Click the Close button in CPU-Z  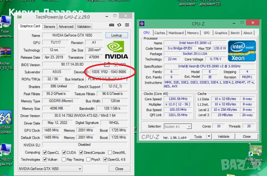[247, 136]
